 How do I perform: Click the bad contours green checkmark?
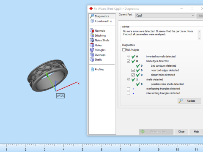click(x=138, y=66)
